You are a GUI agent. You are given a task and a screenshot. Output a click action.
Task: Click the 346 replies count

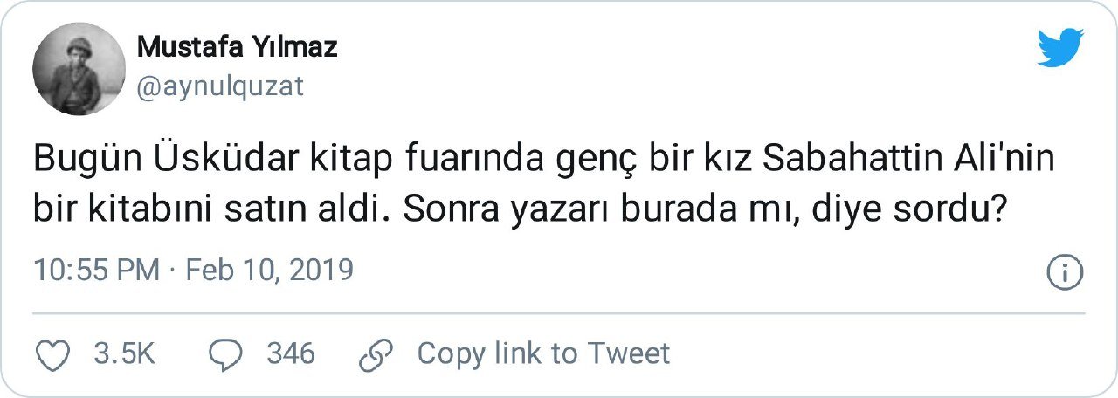pyautogui.click(x=291, y=353)
